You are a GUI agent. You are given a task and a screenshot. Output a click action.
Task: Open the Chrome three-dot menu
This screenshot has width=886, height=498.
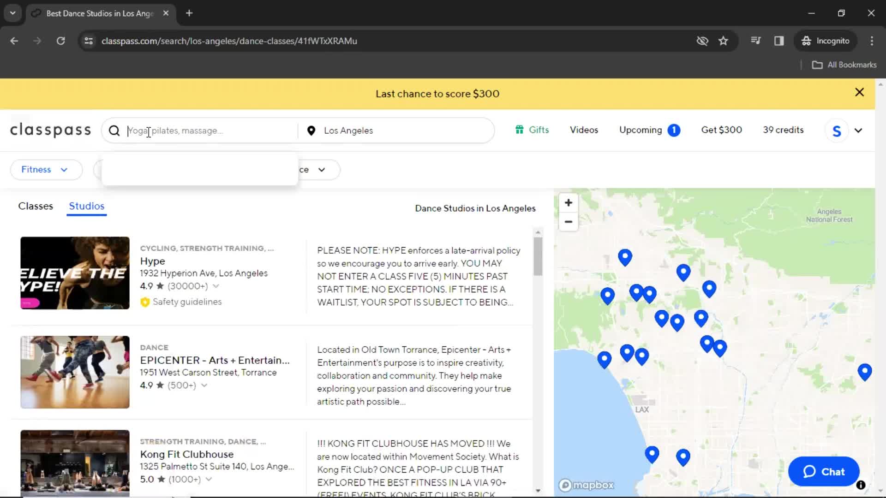click(x=872, y=41)
